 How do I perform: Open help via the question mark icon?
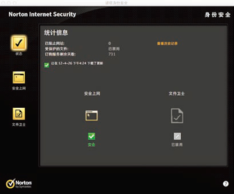tap(226, 184)
